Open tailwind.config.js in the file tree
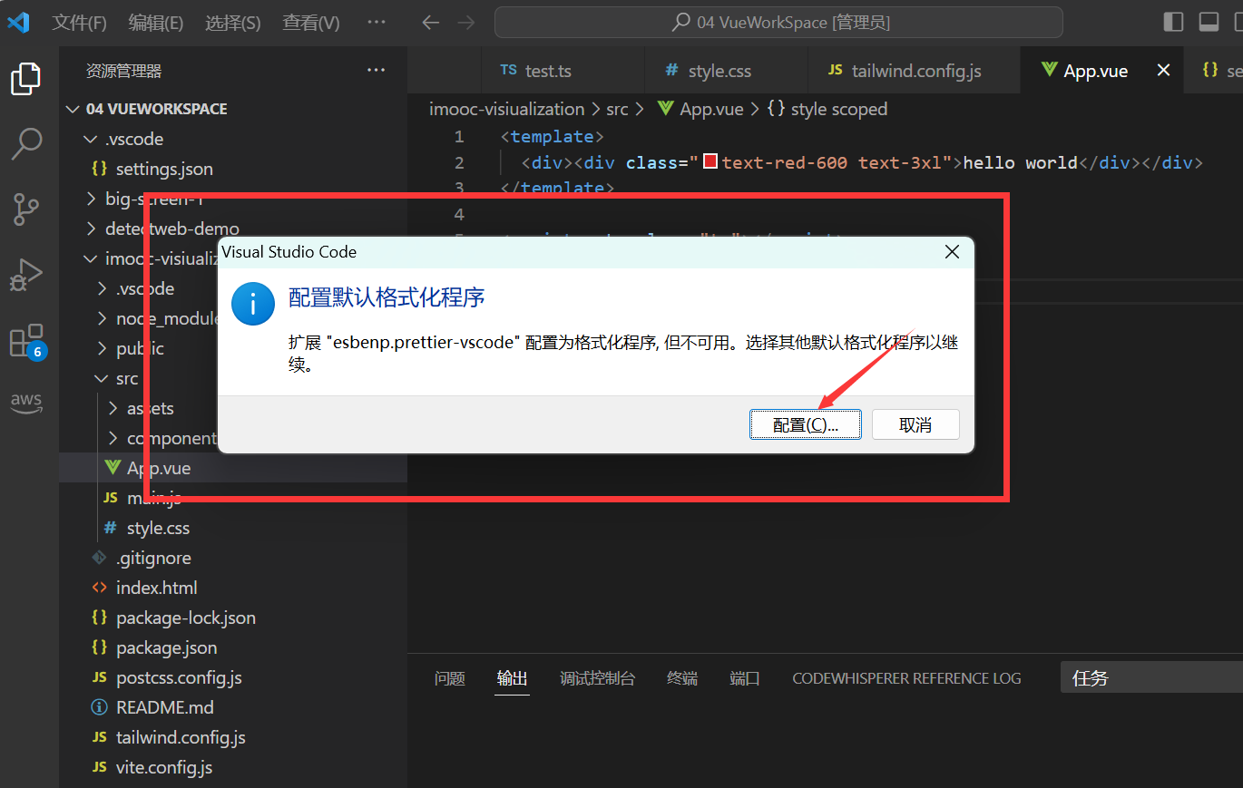The height and width of the screenshot is (788, 1243). pos(233,737)
